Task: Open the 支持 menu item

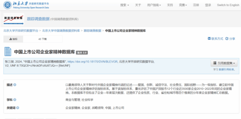Action: pyautogui.click(x=170, y=5)
